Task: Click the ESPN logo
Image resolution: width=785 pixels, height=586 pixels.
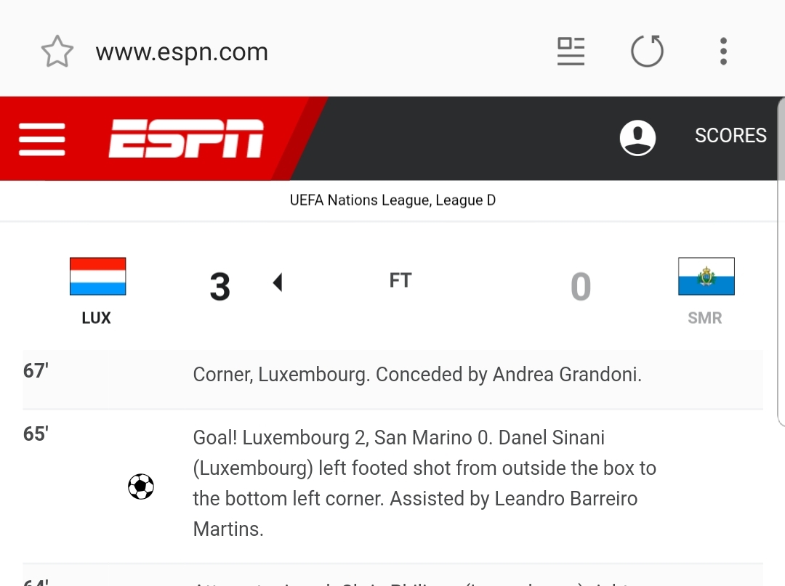Action: (186, 139)
